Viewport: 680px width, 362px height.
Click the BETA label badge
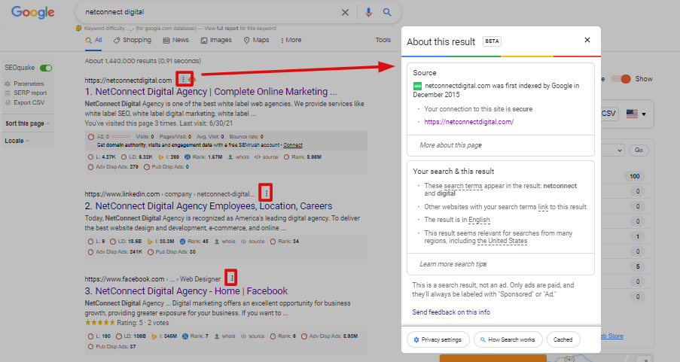(492, 41)
